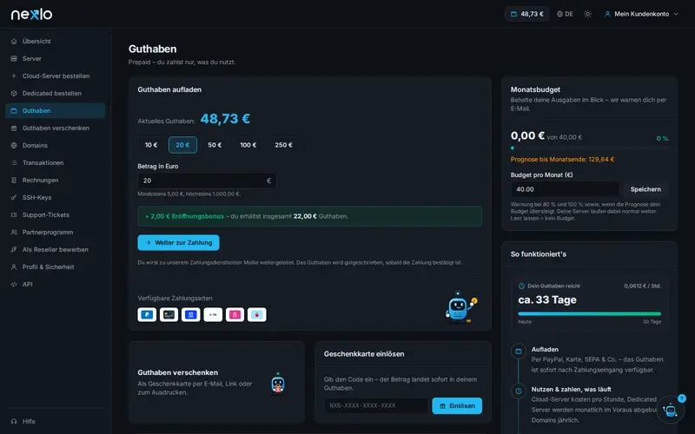Click the 48,73 € balance badge in header
Viewport: 695px width, 434px height.
pyautogui.click(x=527, y=14)
